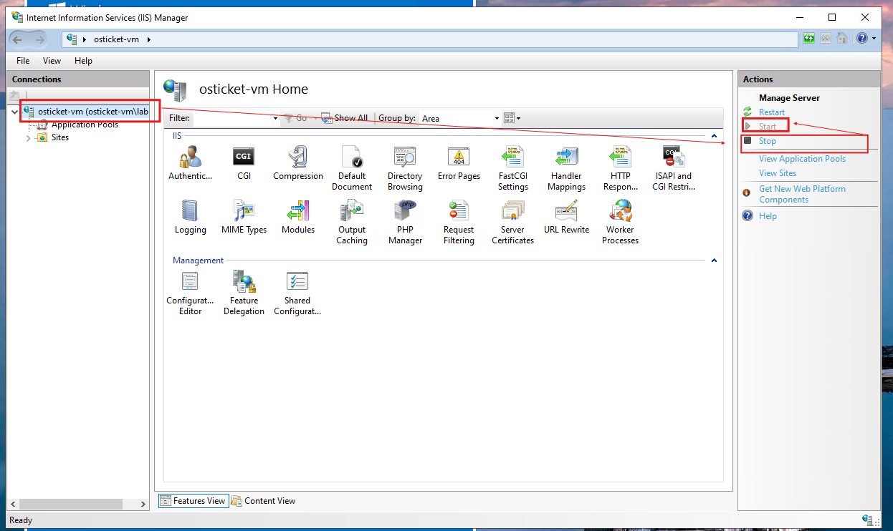Click Get New Web Platform Components
Screen dimensions: 893x531
802,194
